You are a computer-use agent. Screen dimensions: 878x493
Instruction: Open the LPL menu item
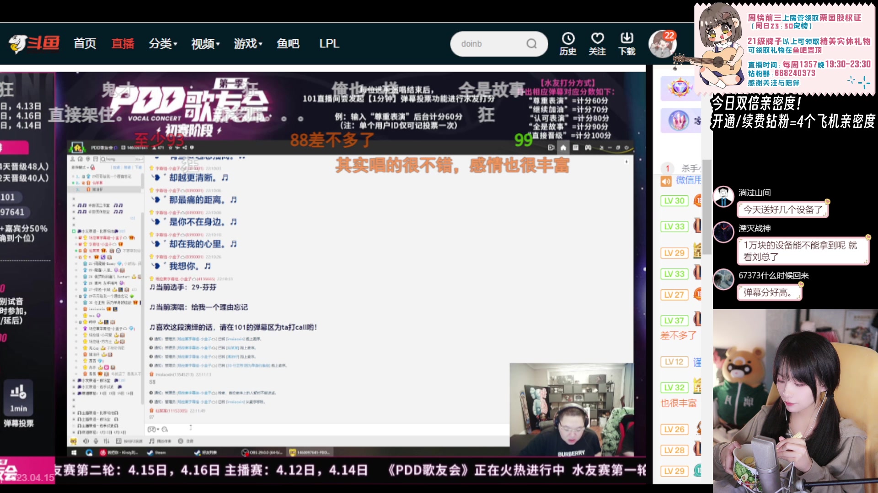click(x=329, y=44)
